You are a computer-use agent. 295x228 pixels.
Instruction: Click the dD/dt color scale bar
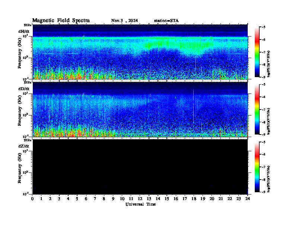257,109
